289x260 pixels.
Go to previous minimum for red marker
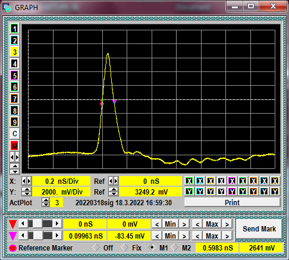point(157,224)
